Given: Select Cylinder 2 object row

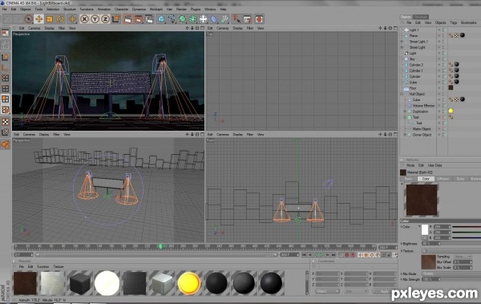Looking at the screenshot, I should click(416, 65).
